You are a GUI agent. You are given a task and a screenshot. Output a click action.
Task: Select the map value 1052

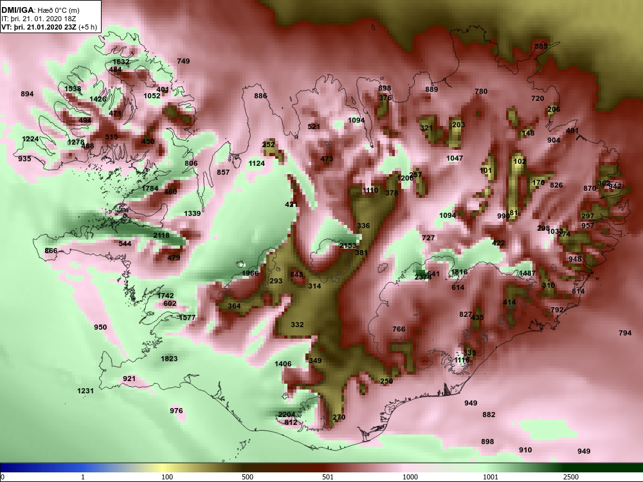[x=152, y=96]
